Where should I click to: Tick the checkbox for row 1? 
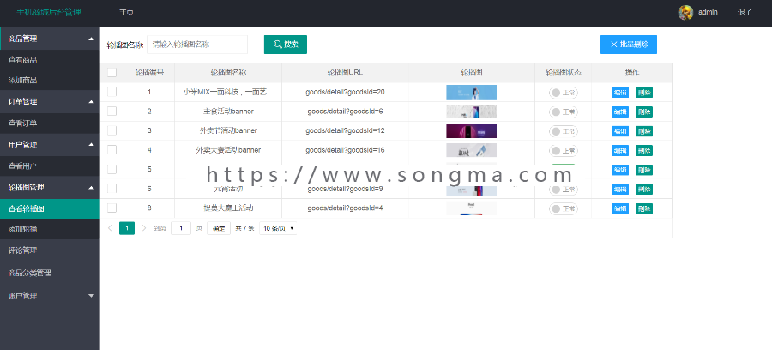point(112,92)
